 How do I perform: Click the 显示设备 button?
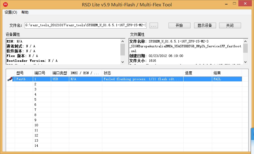(205, 26)
